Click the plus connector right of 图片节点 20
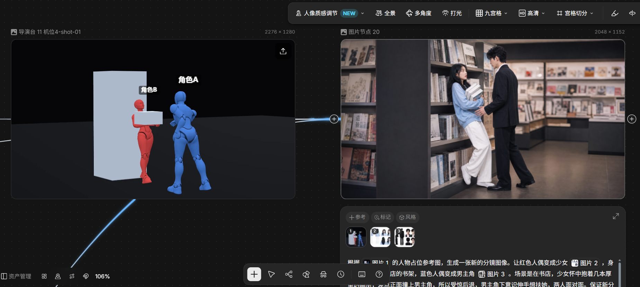 632,119
